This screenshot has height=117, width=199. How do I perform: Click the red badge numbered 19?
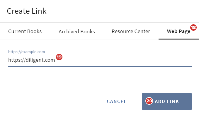[x=59, y=57]
